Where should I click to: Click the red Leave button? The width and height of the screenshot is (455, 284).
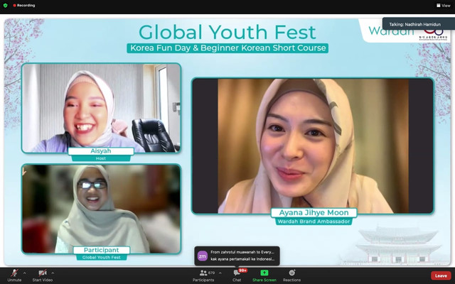pos(441,275)
